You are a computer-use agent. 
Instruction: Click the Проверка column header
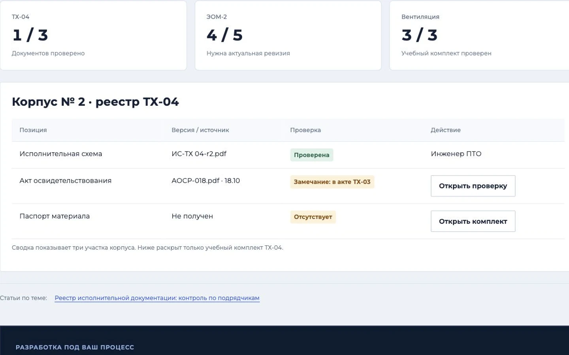[305, 130]
